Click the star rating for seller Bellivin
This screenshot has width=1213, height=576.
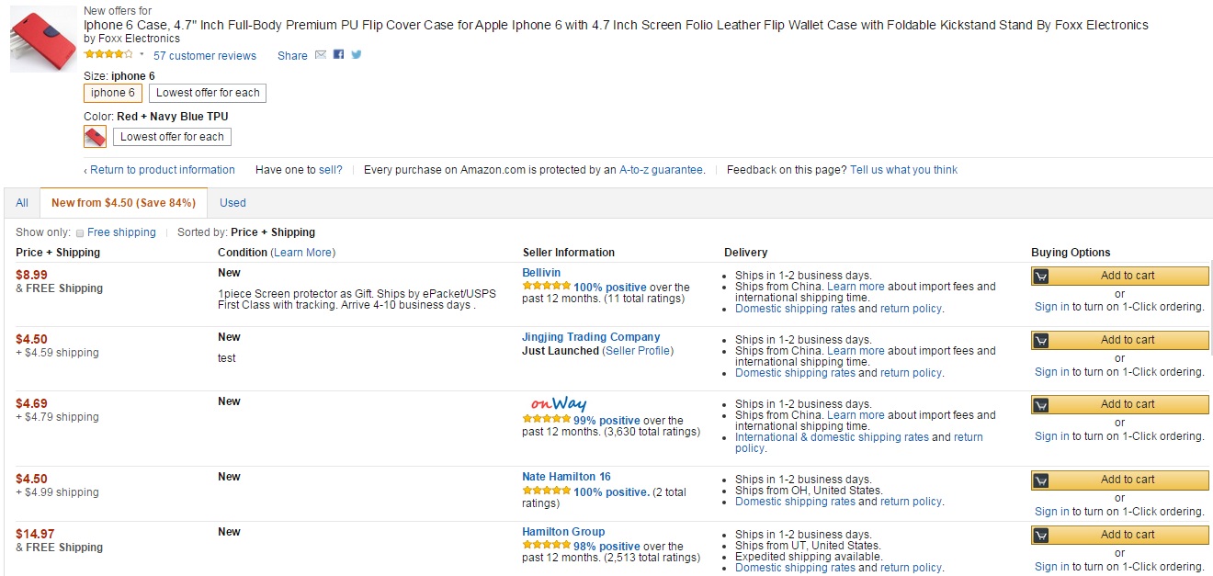click(547, 288)
